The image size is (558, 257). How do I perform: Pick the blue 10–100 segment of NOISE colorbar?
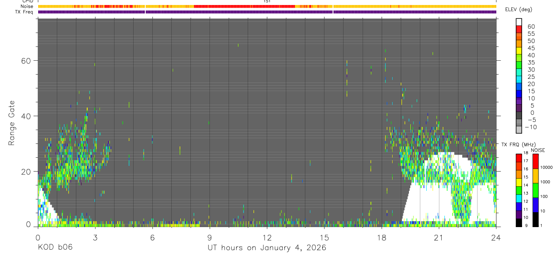tap(535, 205)
